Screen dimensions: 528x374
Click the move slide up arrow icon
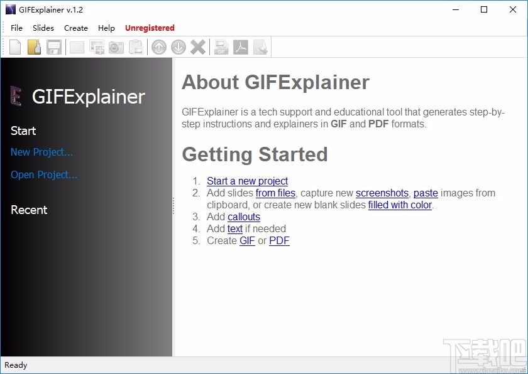coord(158,46)
